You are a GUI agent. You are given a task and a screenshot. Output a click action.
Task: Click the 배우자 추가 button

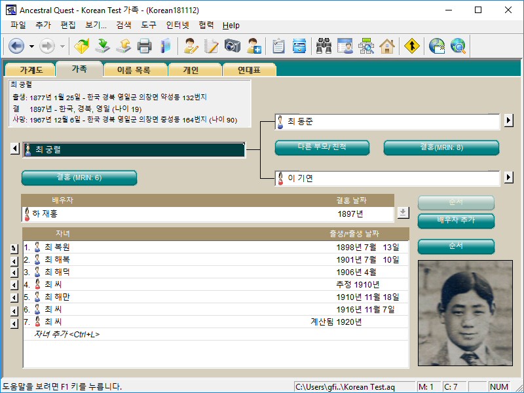tap(456, 220)
